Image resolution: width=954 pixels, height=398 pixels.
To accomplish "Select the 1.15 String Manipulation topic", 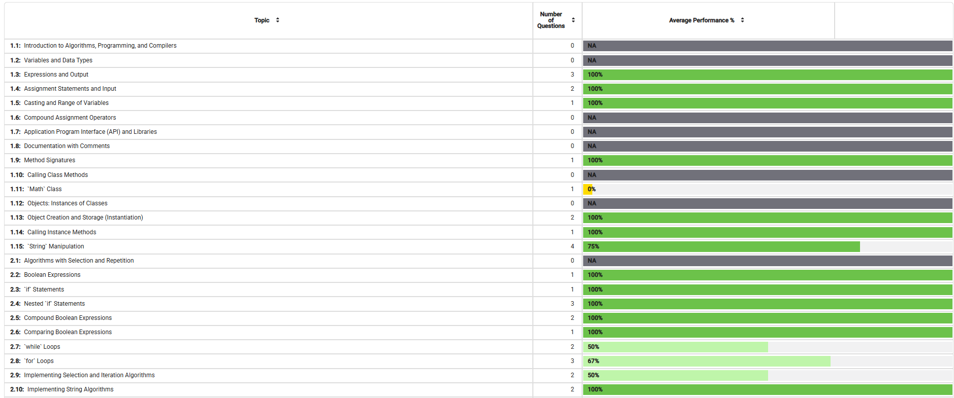I will click(x=55, y=246).
